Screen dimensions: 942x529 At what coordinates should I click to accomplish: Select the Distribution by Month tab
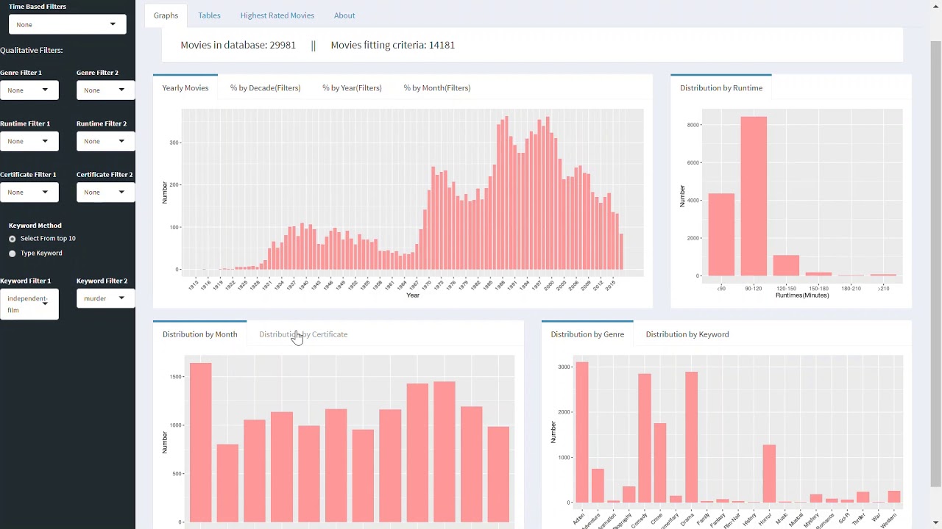[x=200, y=334]
